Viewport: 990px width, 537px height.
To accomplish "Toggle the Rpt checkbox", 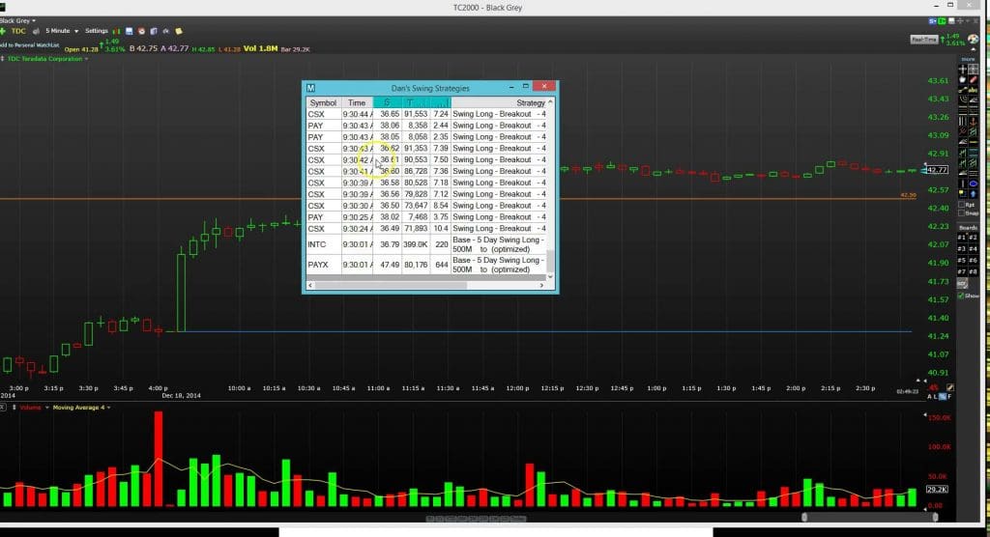I will (962, 205).
